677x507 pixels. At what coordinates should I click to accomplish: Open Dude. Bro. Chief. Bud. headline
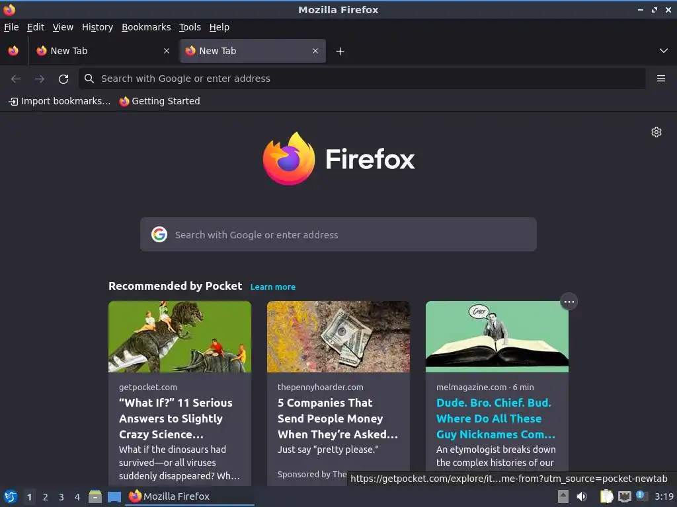pos(496,418)
